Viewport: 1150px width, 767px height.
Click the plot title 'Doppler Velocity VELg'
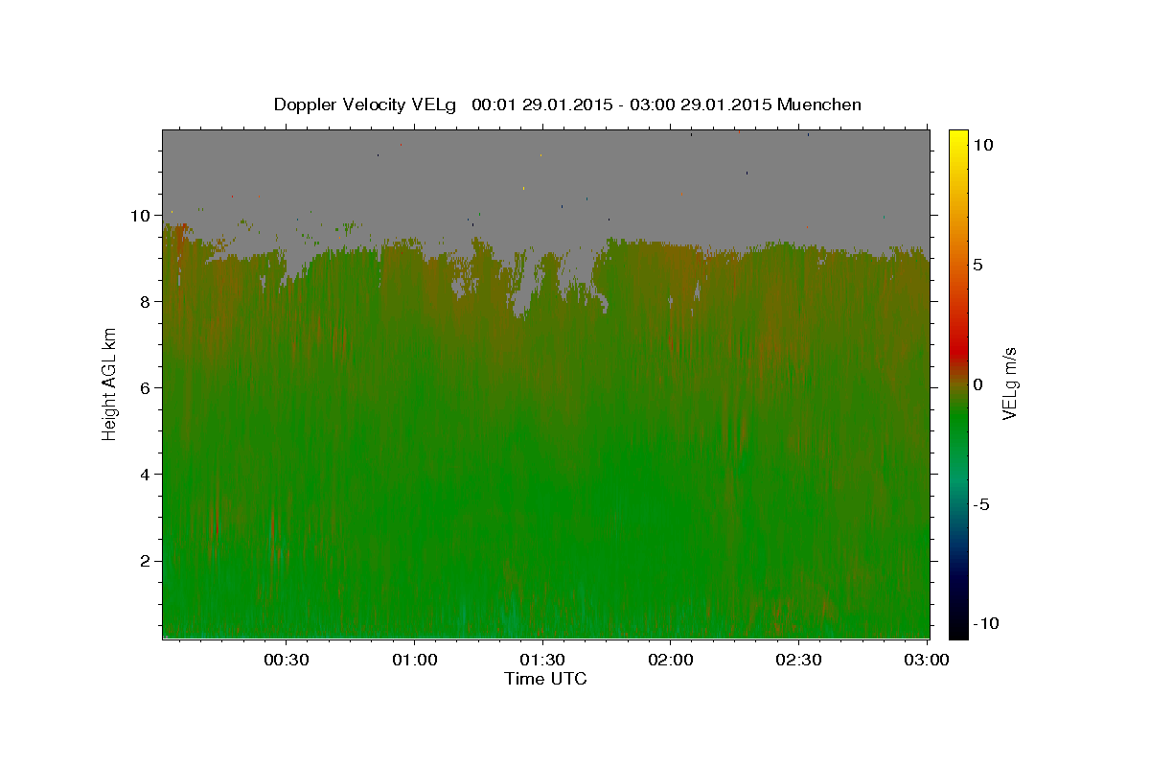coord(364,105)
